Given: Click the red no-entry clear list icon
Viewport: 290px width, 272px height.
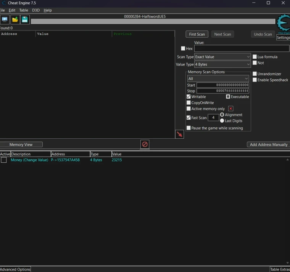Looking at the screenshot, I should pyautogui.click(x=145, y=144).
